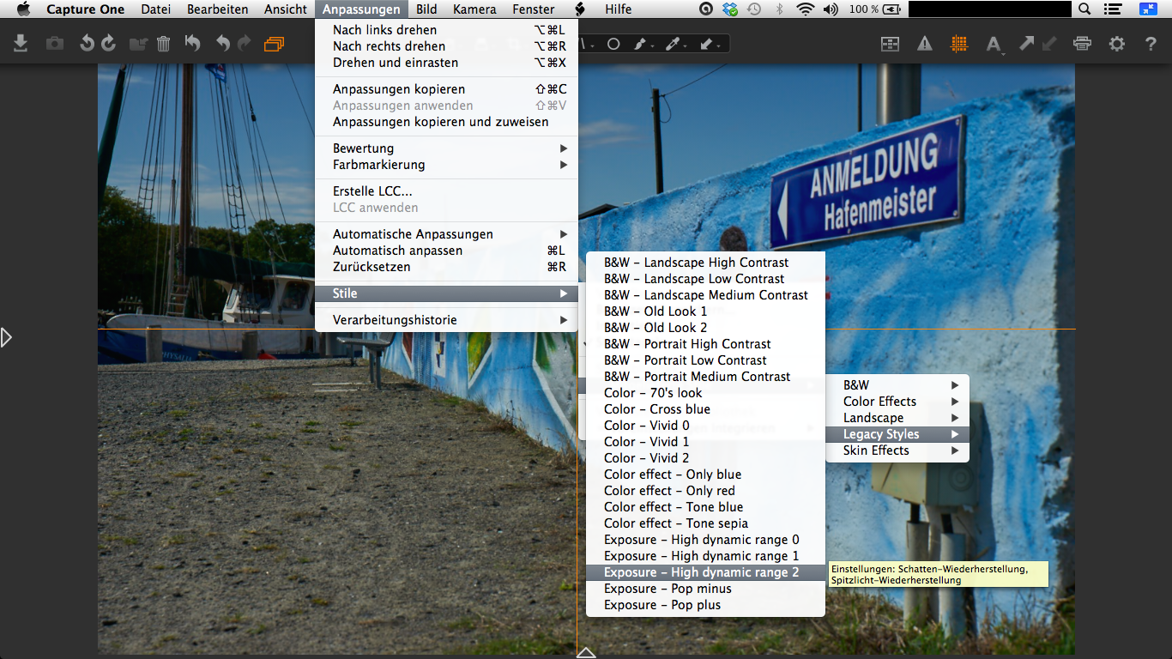This screenshot has width=1172, height=659.
Task: Expand the B&W styles submenu
Action: pos(897,385)
